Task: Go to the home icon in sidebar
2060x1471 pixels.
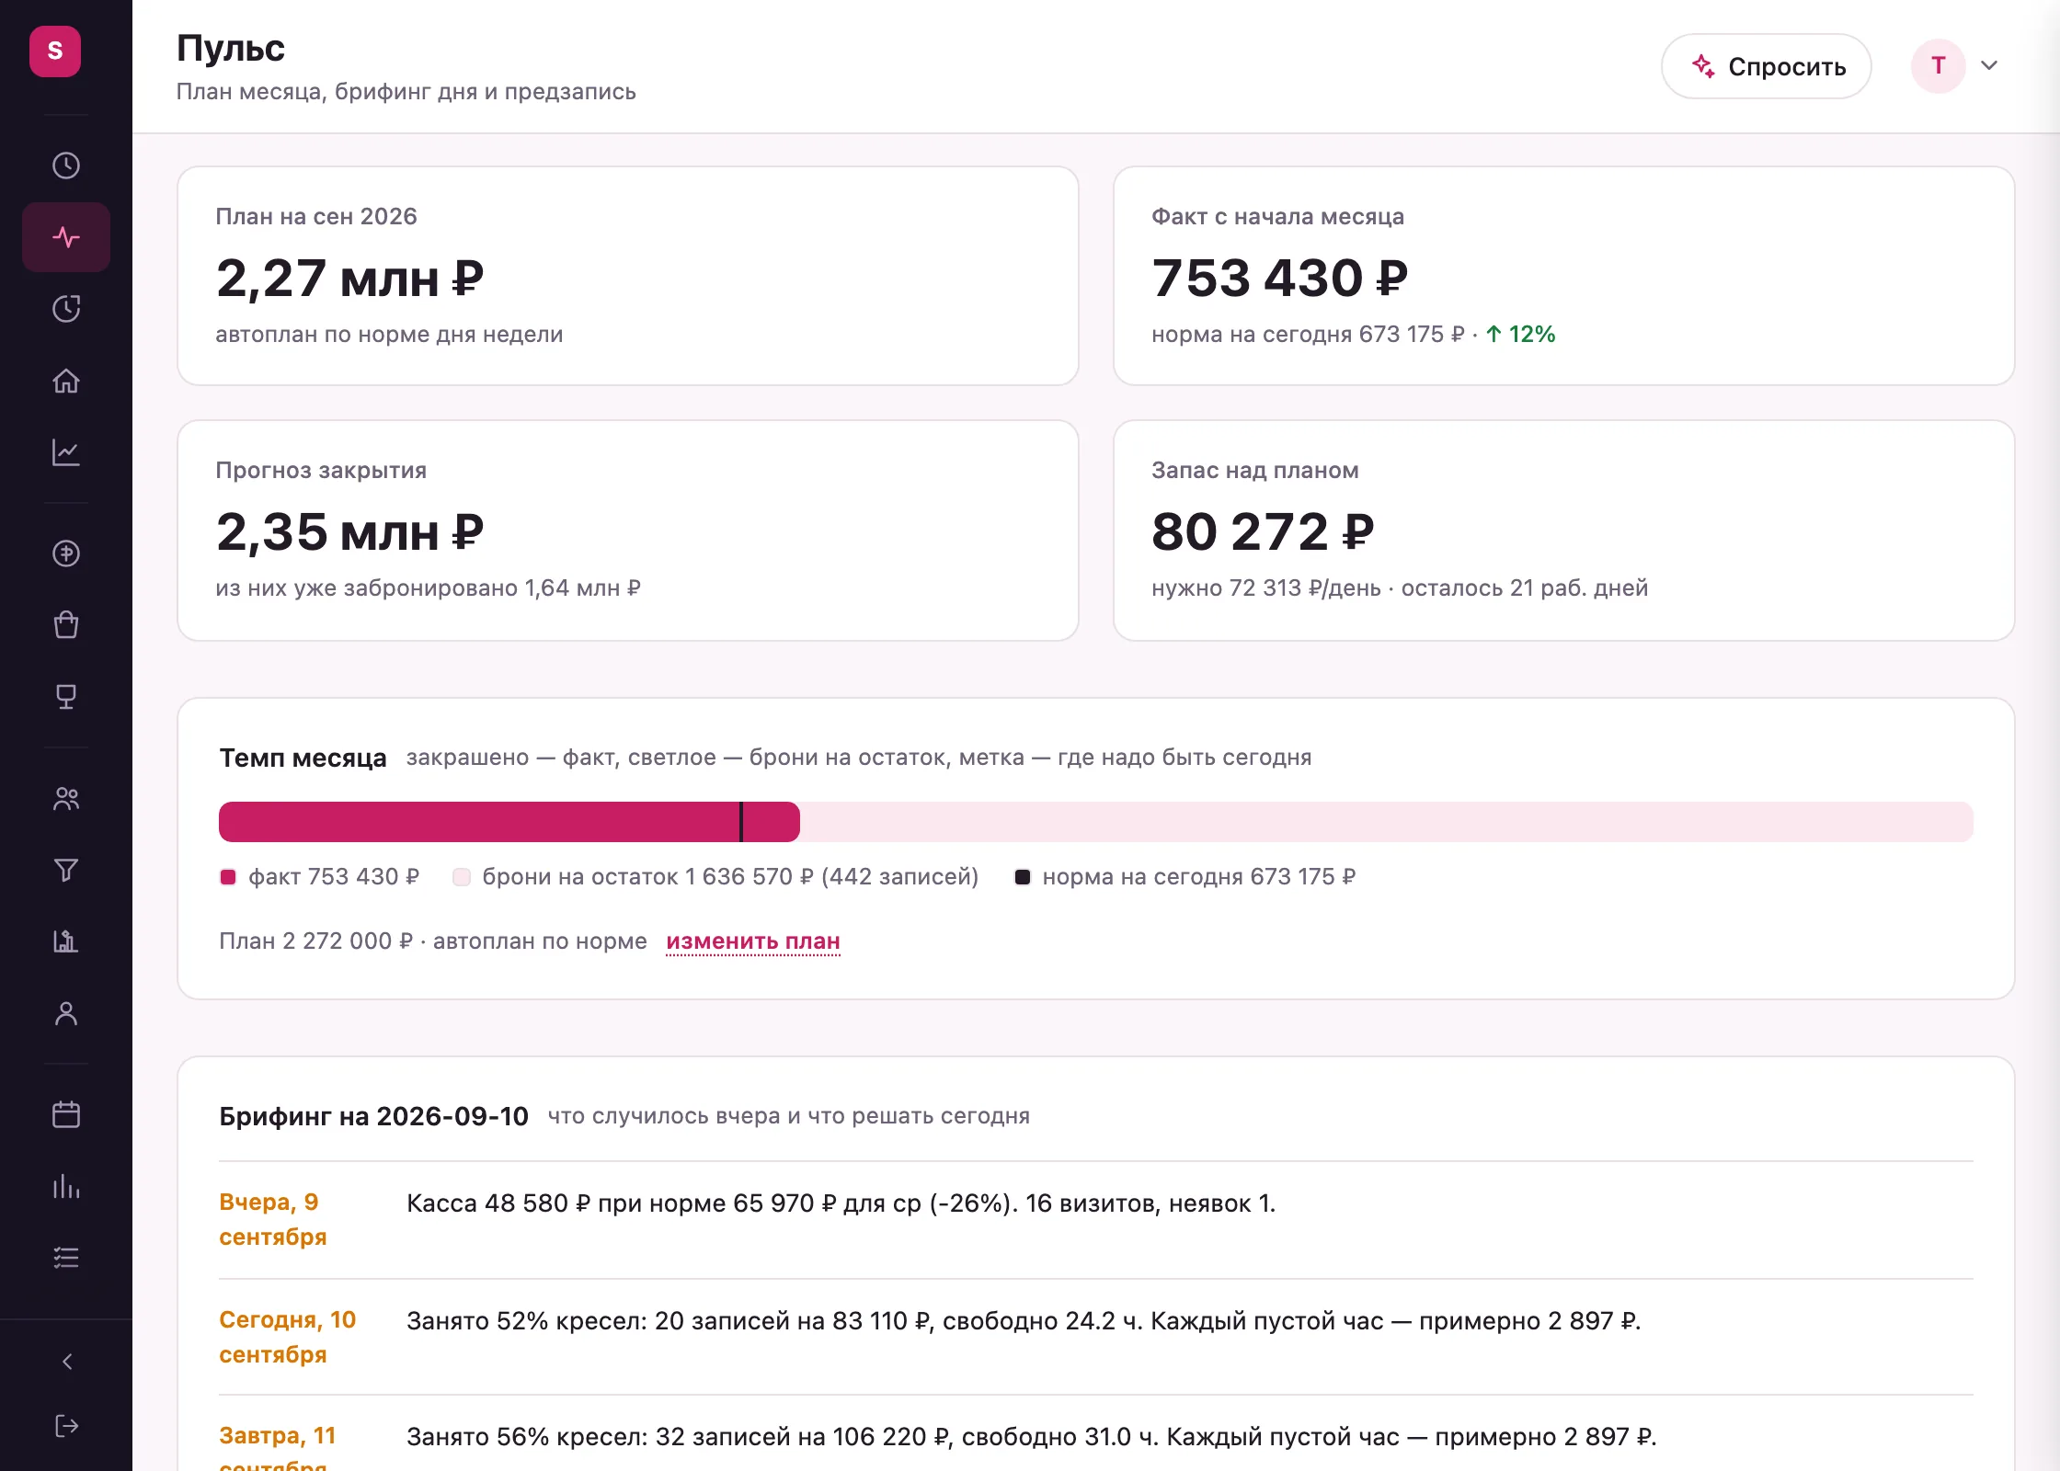Action: coord(66,381)
